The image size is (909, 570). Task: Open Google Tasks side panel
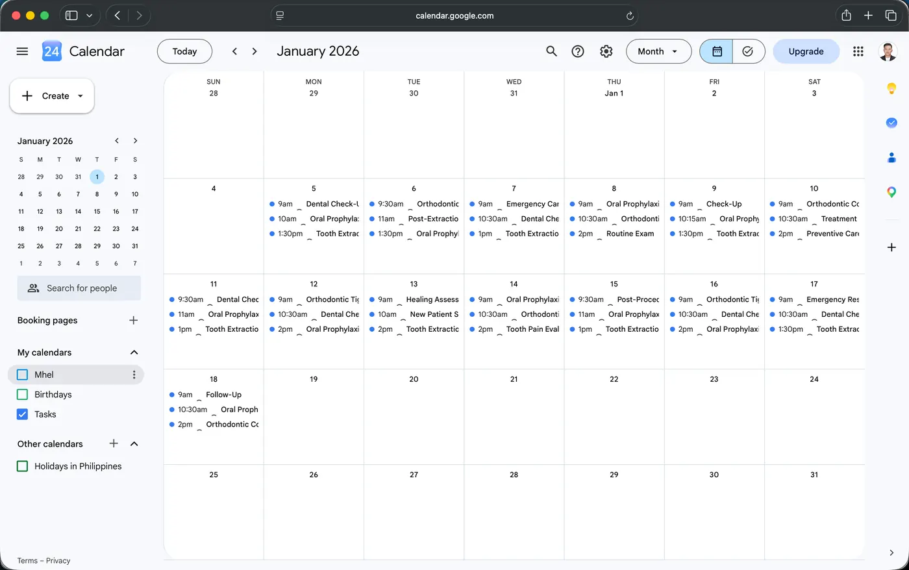pos(891,123)
